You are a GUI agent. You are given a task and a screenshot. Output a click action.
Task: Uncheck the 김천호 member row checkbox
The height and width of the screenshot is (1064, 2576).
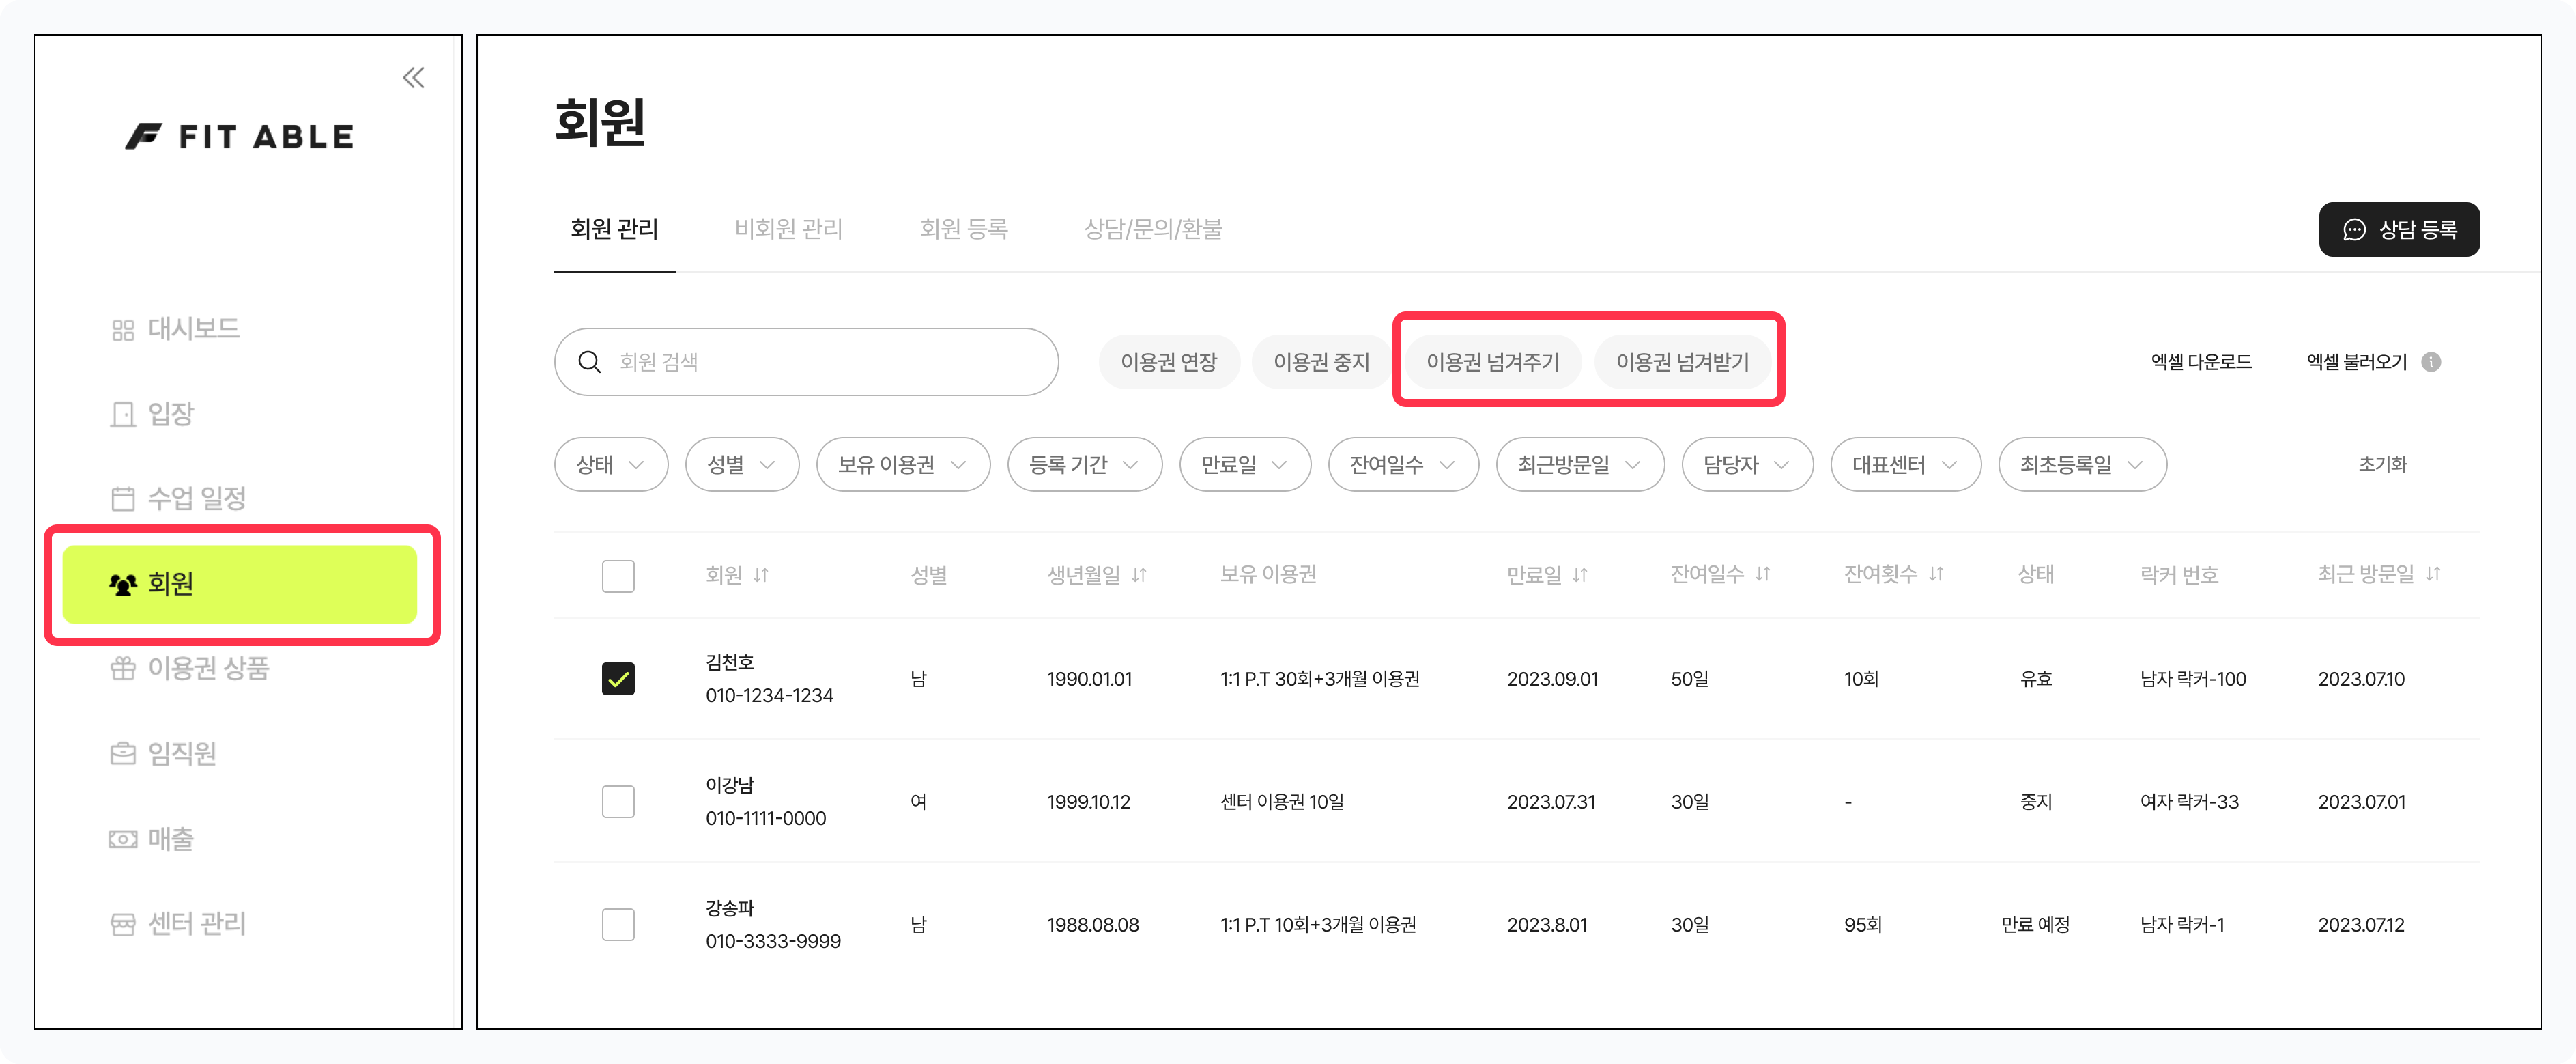[x=618, y=678]
